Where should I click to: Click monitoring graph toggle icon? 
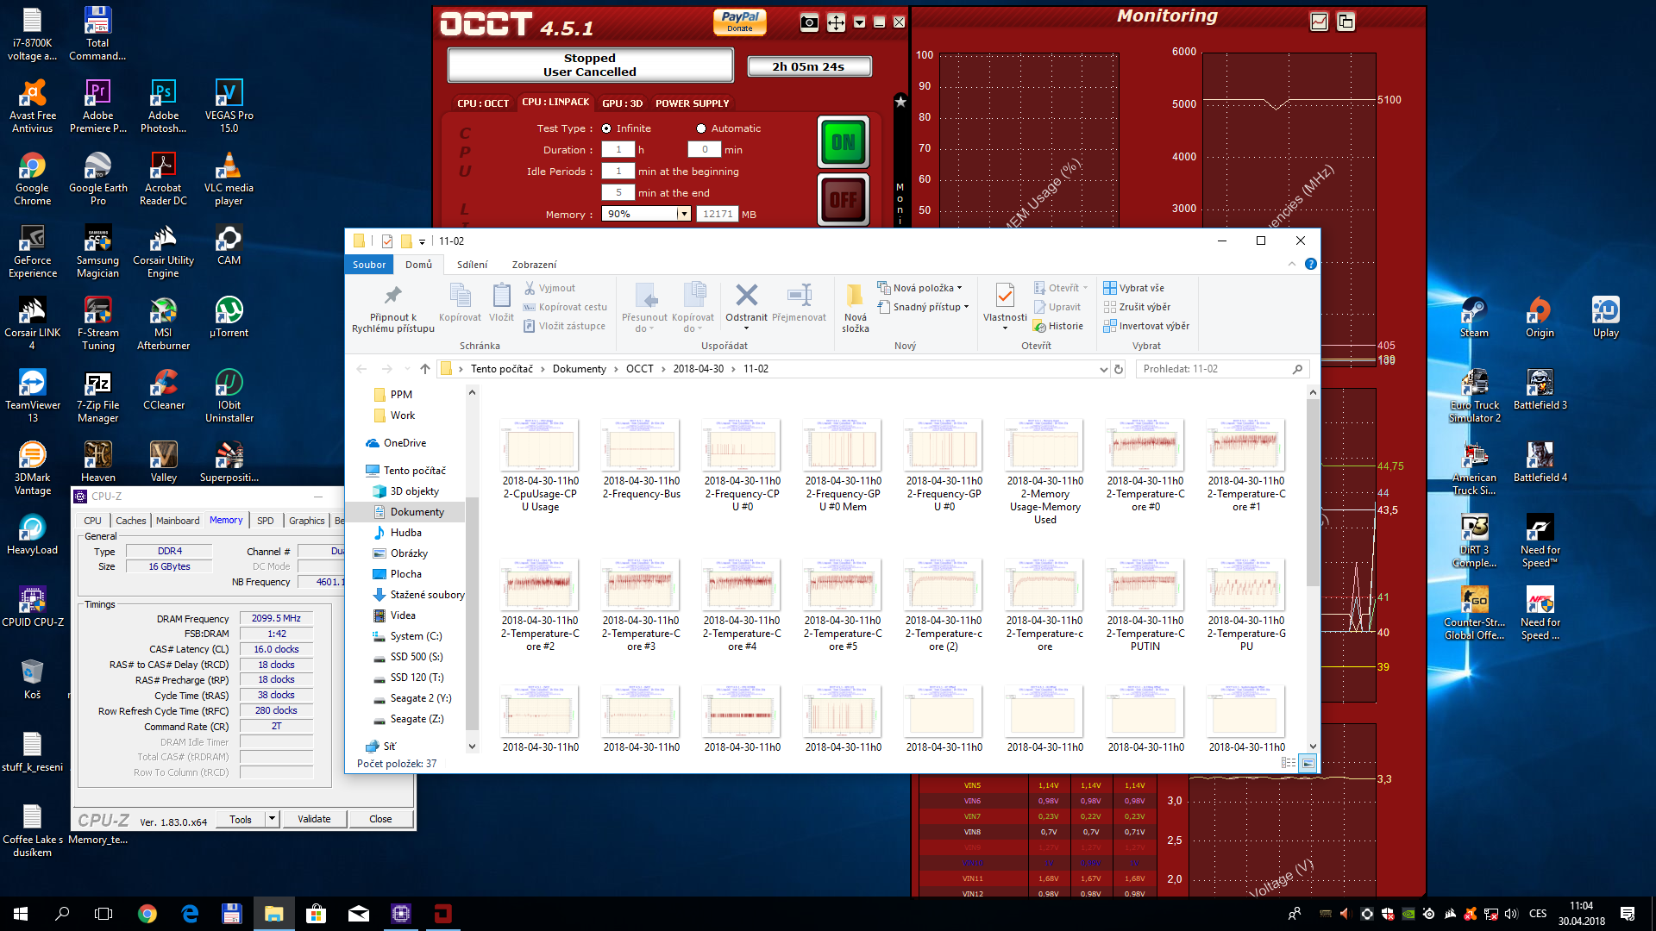click(1319, 22)
